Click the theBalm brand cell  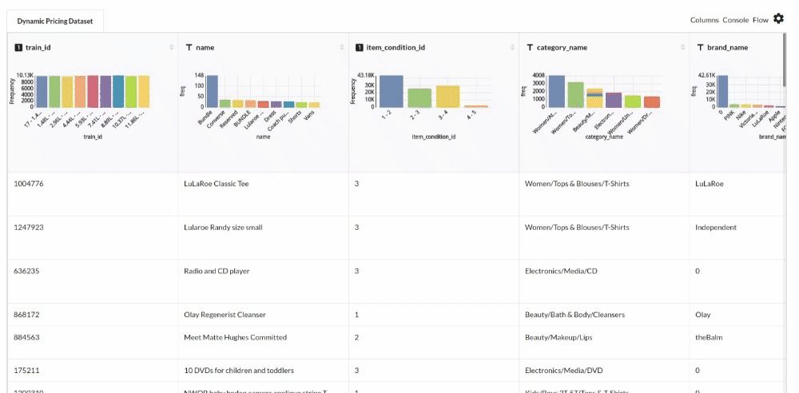737,343
